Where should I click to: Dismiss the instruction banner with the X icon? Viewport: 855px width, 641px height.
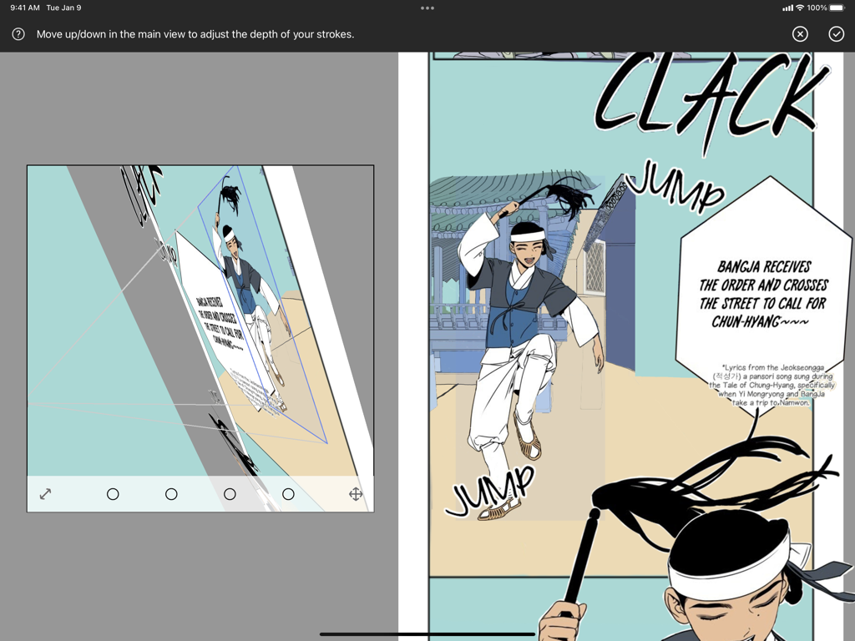(x=799, y=34)
